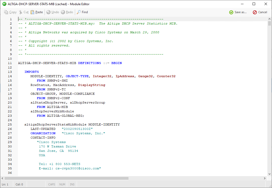Viewport: 272px width, 188px height.
Task: Click Counter32 in the imports list
Action: (x=166, y=76)
